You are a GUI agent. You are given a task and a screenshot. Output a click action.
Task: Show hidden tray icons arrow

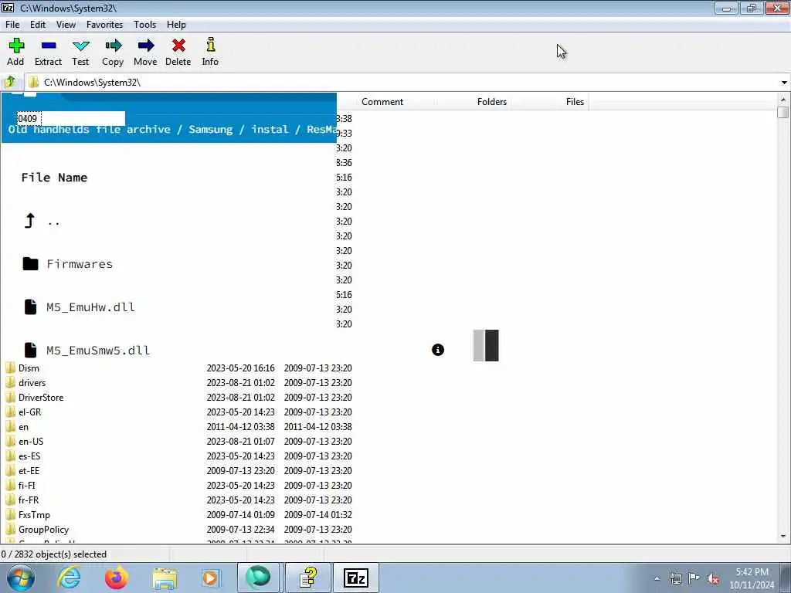(657, 579)
